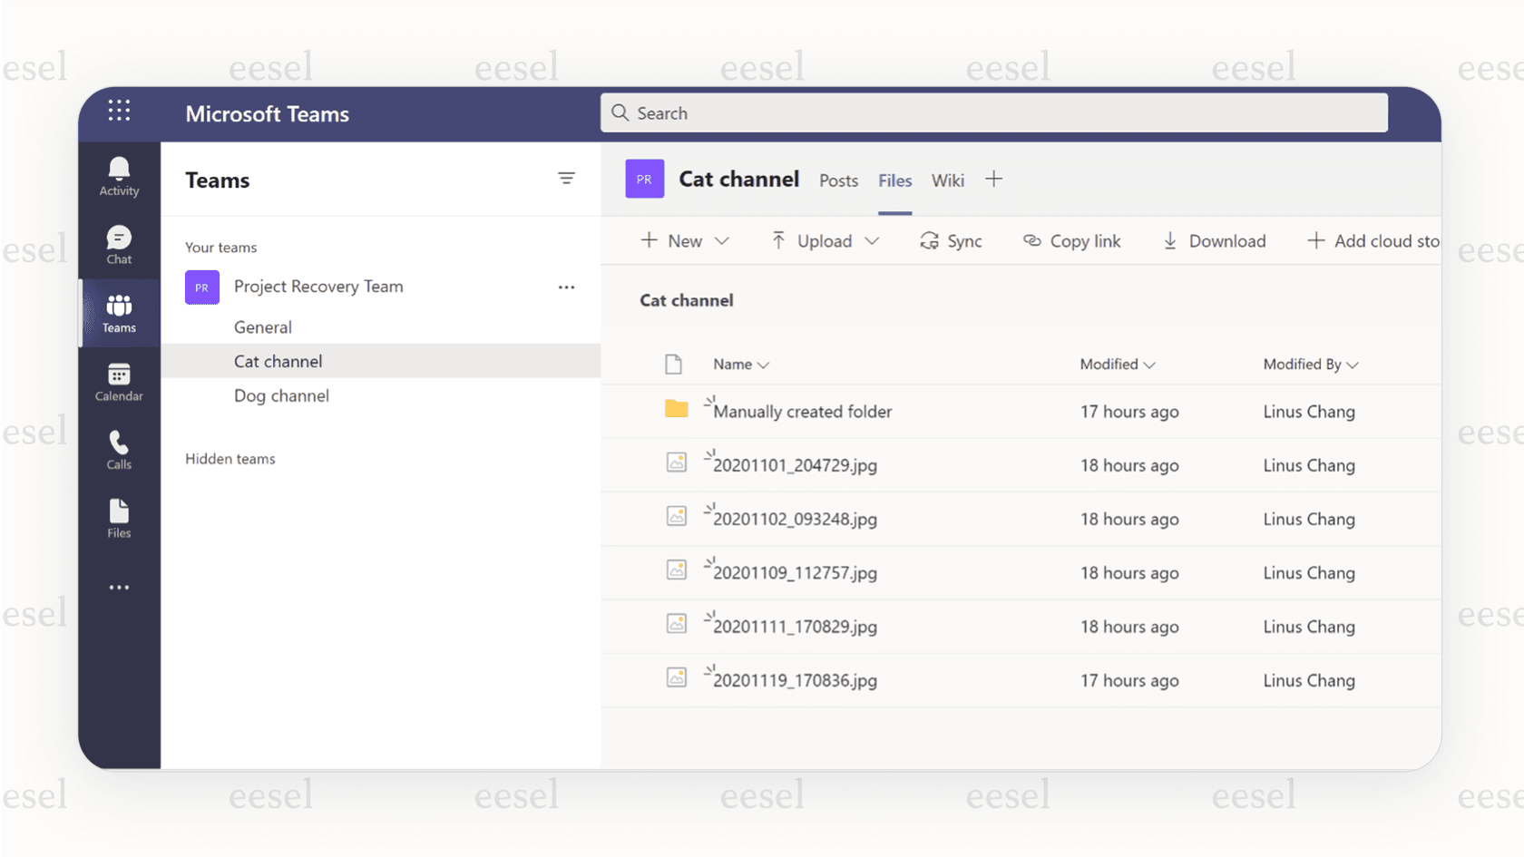
Task: Open the Manually created folder
Action: click(802, 411)
